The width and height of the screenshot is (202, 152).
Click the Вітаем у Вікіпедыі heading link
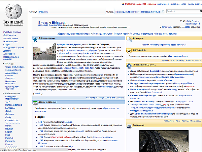click(52, 23)
